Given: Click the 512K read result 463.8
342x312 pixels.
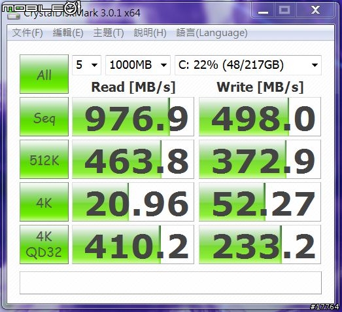Looking at the screenshot, I should pyautogui.click(x=133, y=159).
